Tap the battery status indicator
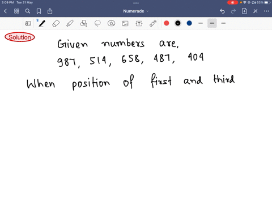 click(x=267, y=2)
